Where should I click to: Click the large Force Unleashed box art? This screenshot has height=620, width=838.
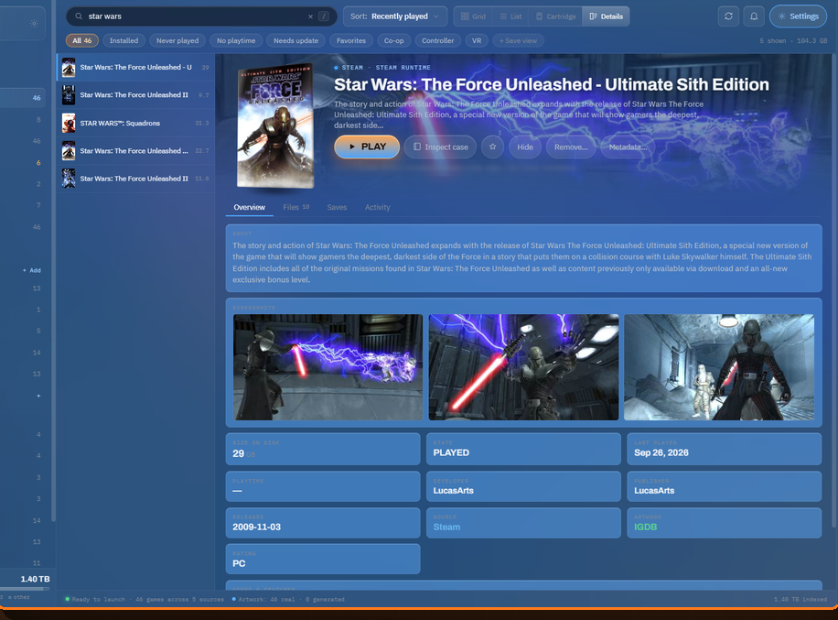coord(275,126)
